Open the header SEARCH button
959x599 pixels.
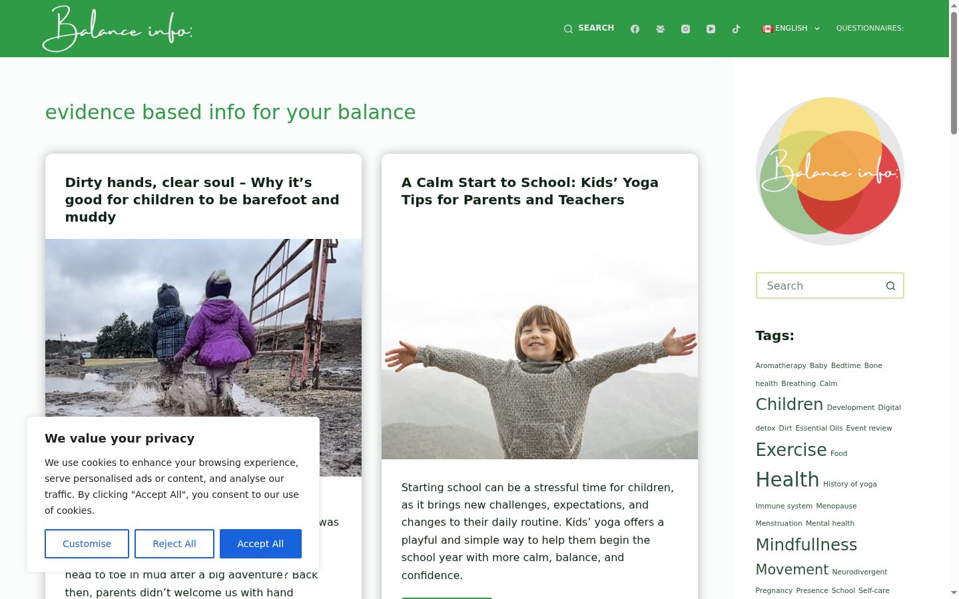[x=589, y=28]
